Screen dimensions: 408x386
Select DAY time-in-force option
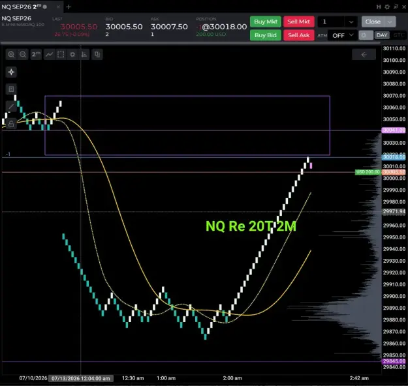[382, 35]
